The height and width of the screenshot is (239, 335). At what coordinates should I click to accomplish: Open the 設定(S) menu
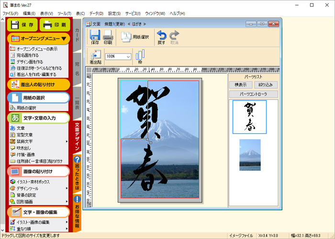[114, 13]
